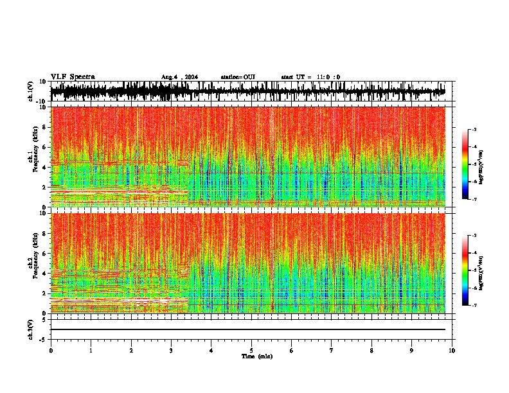The width and height of the screenshot is (509, 393).
Task: Select the start UT = 11:0:0 text
Action: pos(310,77)
